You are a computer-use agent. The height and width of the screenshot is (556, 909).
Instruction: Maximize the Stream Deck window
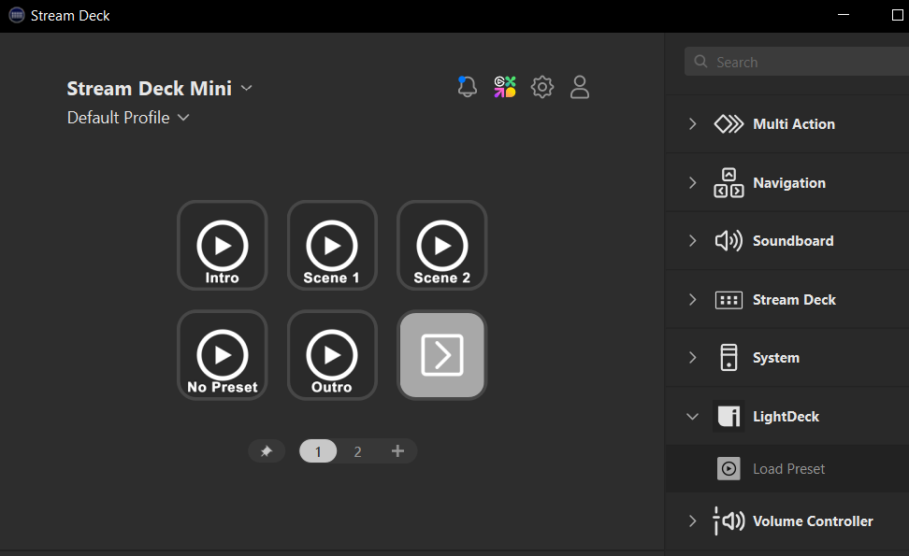point(897,15)
